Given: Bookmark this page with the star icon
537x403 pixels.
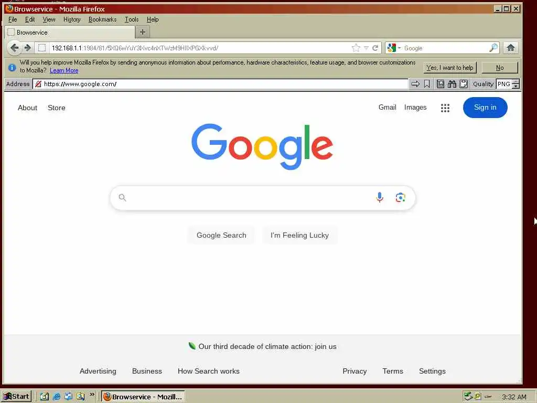Looking at the screenshot, I should click(x=356, y=48).
